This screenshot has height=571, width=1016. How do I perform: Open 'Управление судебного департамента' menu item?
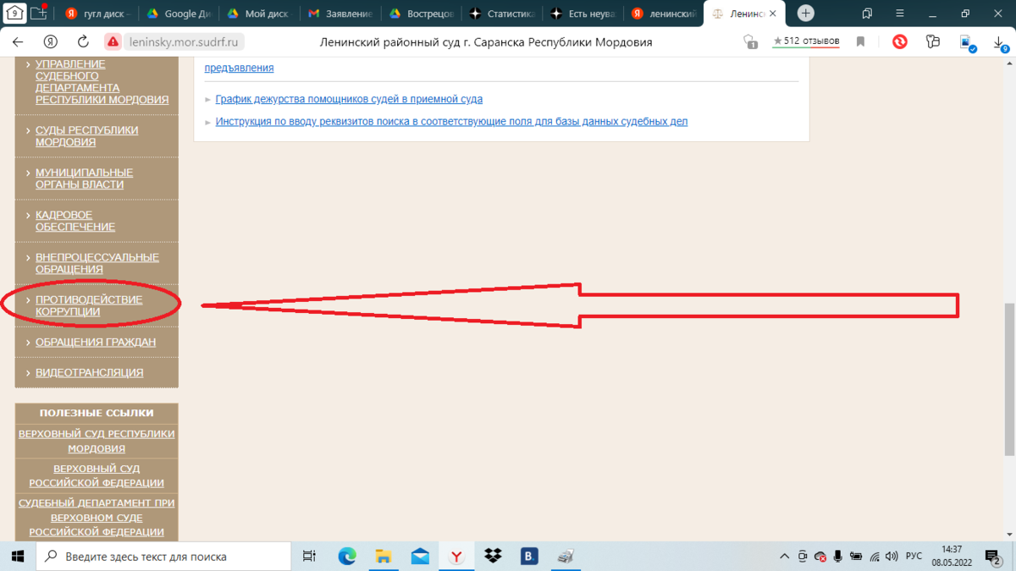102,81
